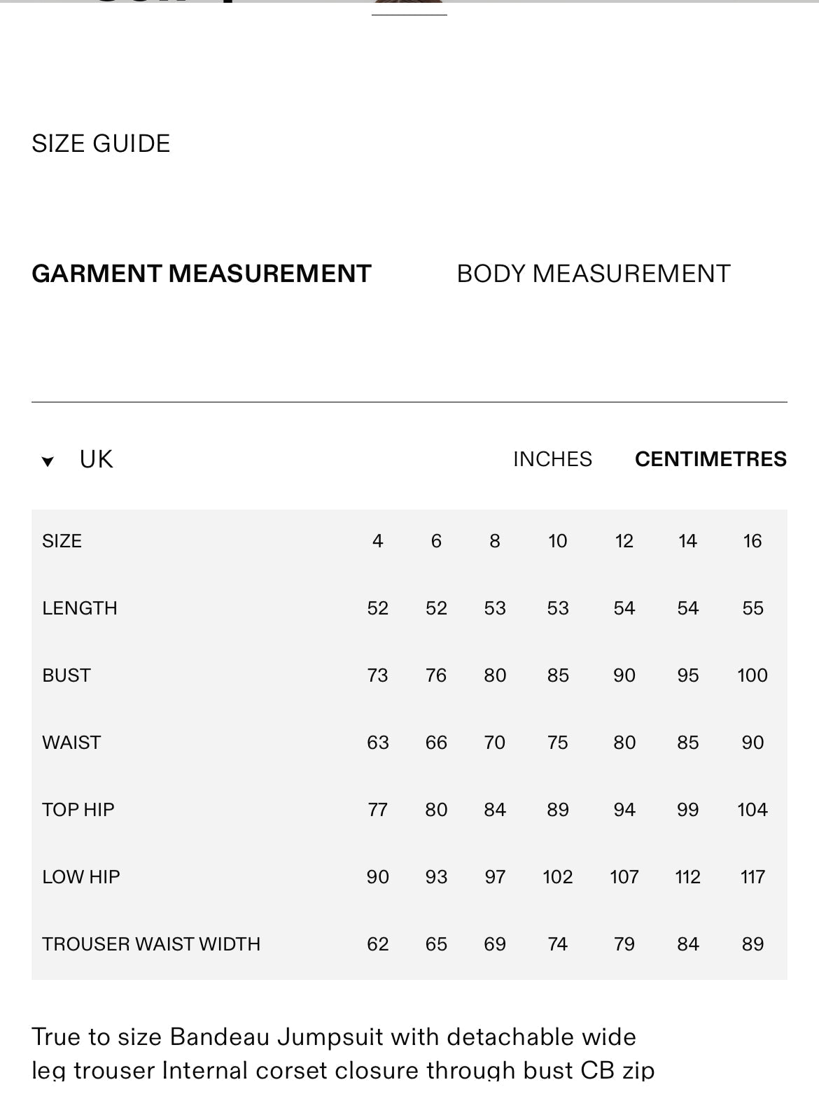Click the Trouser Waist Width row label
Viewport: 819px width, 1108px height.
coord(151,944)
